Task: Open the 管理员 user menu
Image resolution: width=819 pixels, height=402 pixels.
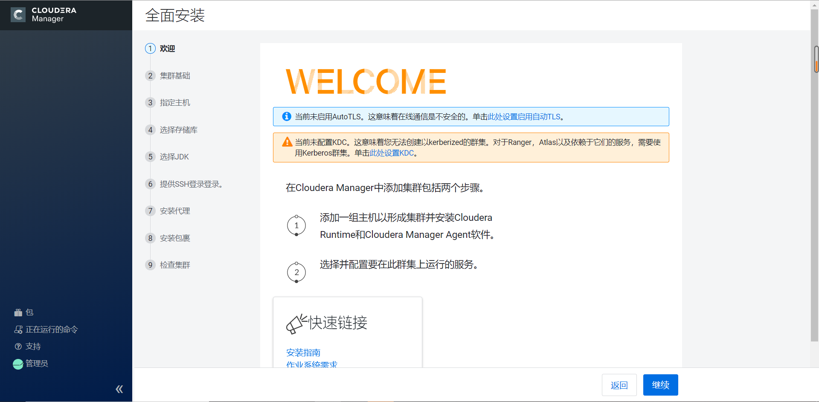Action: pyautogui.click(x=30, y=364)
